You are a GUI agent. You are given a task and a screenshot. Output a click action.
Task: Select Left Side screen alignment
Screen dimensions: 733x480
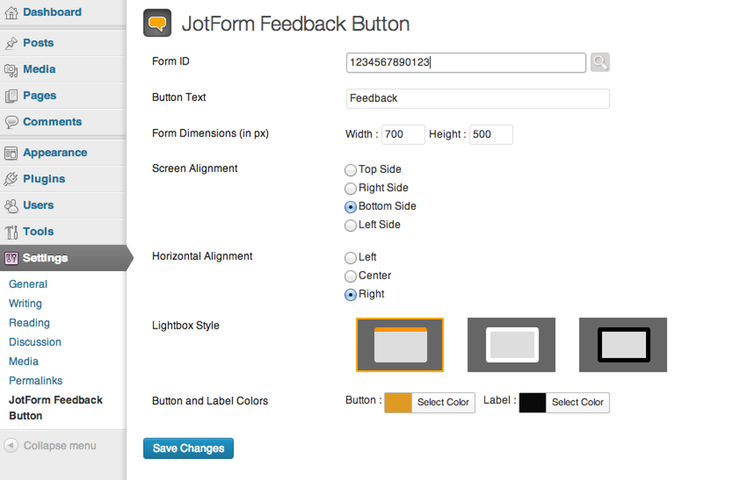[x=350, y=225]
